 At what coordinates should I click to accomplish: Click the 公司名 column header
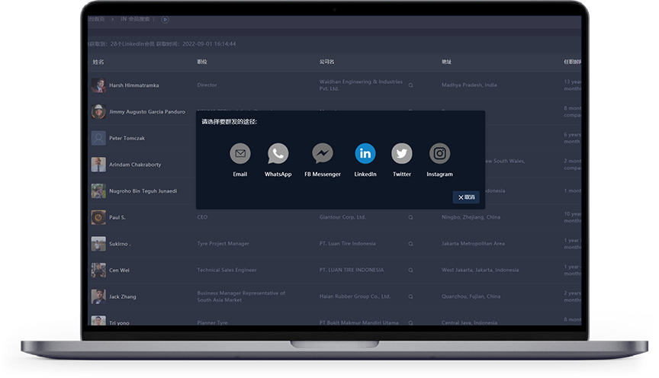coord(326,62)
